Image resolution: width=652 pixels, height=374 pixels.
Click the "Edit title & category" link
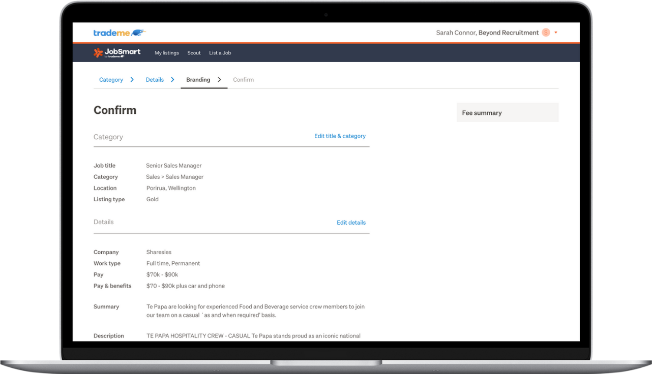340,136
